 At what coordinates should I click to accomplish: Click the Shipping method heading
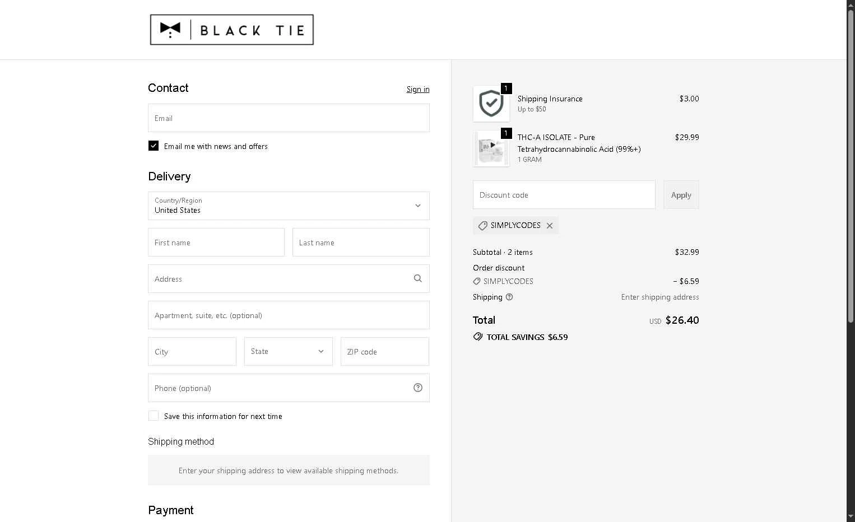click(181, 441)
